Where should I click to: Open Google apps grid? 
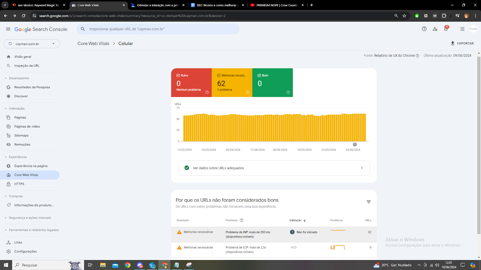462,29
